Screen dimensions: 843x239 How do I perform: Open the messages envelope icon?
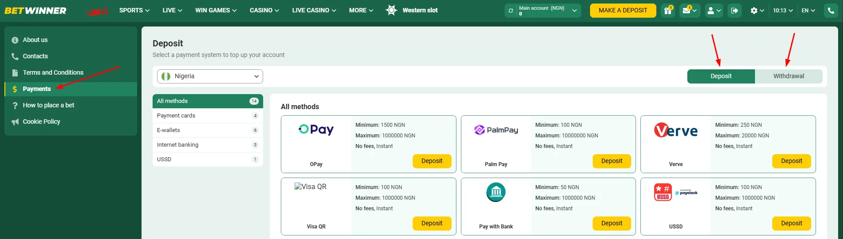tap(689, 11)
